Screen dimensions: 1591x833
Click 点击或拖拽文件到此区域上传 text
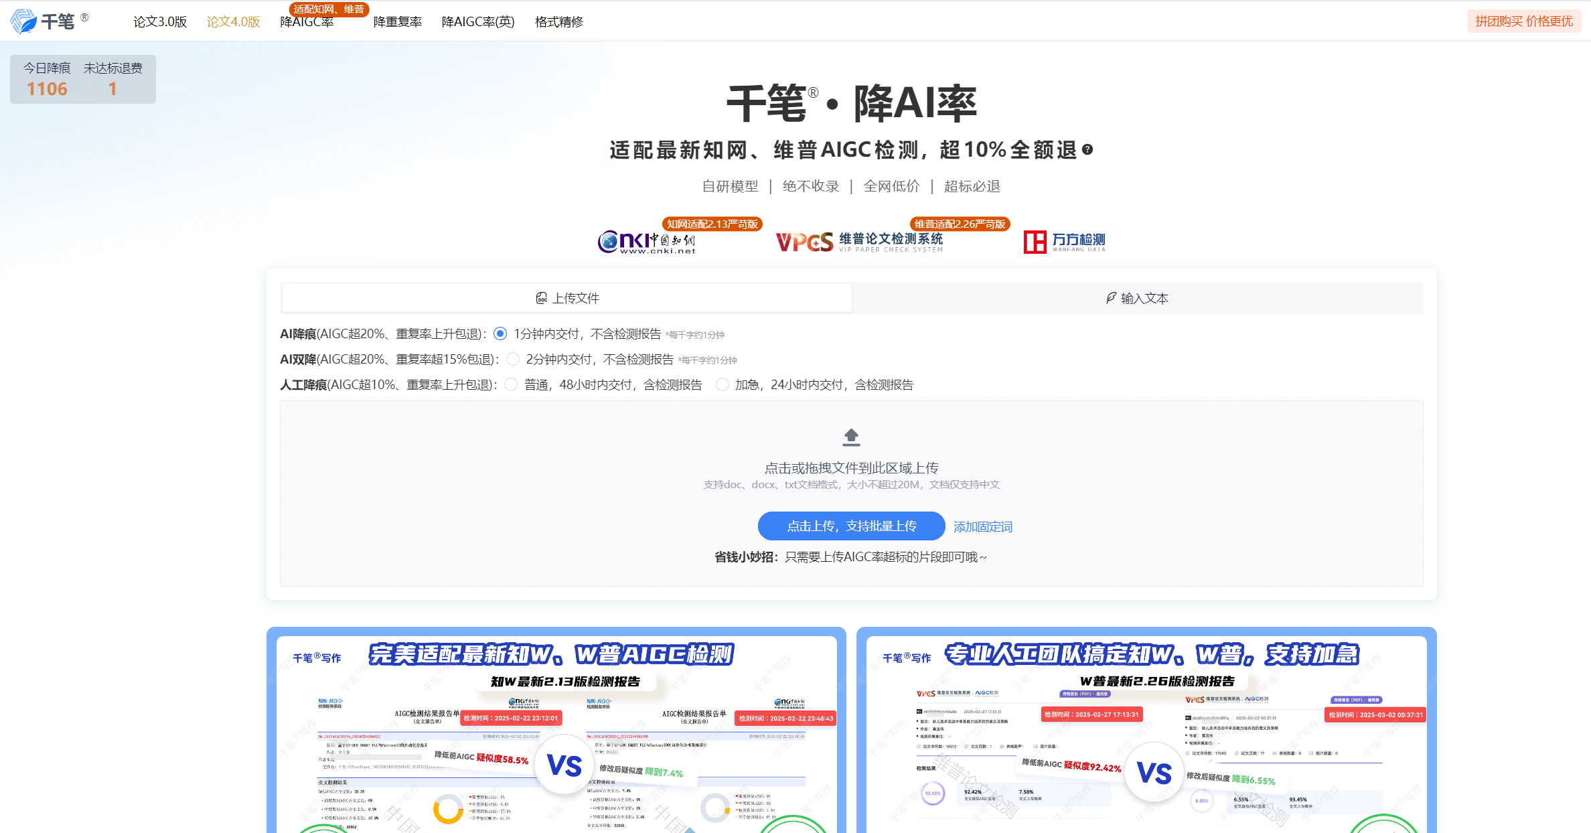(851, 468)
